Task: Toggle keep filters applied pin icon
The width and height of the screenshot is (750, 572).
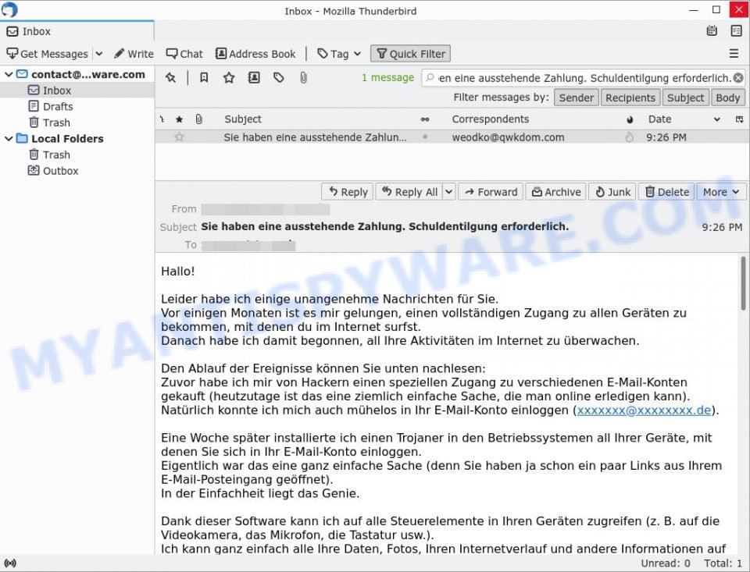Action: coord(170,77)
